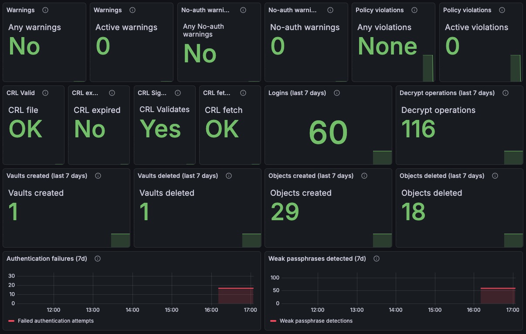Open info tooltip for Logins panel

point(336,93)
